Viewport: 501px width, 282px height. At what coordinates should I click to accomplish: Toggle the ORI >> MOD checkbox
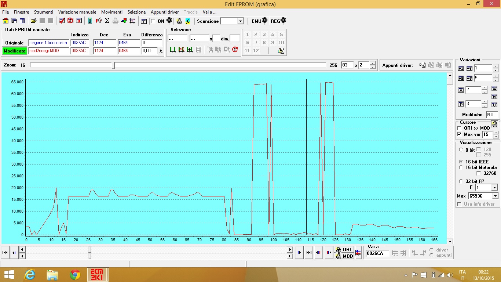pos(460,128)
